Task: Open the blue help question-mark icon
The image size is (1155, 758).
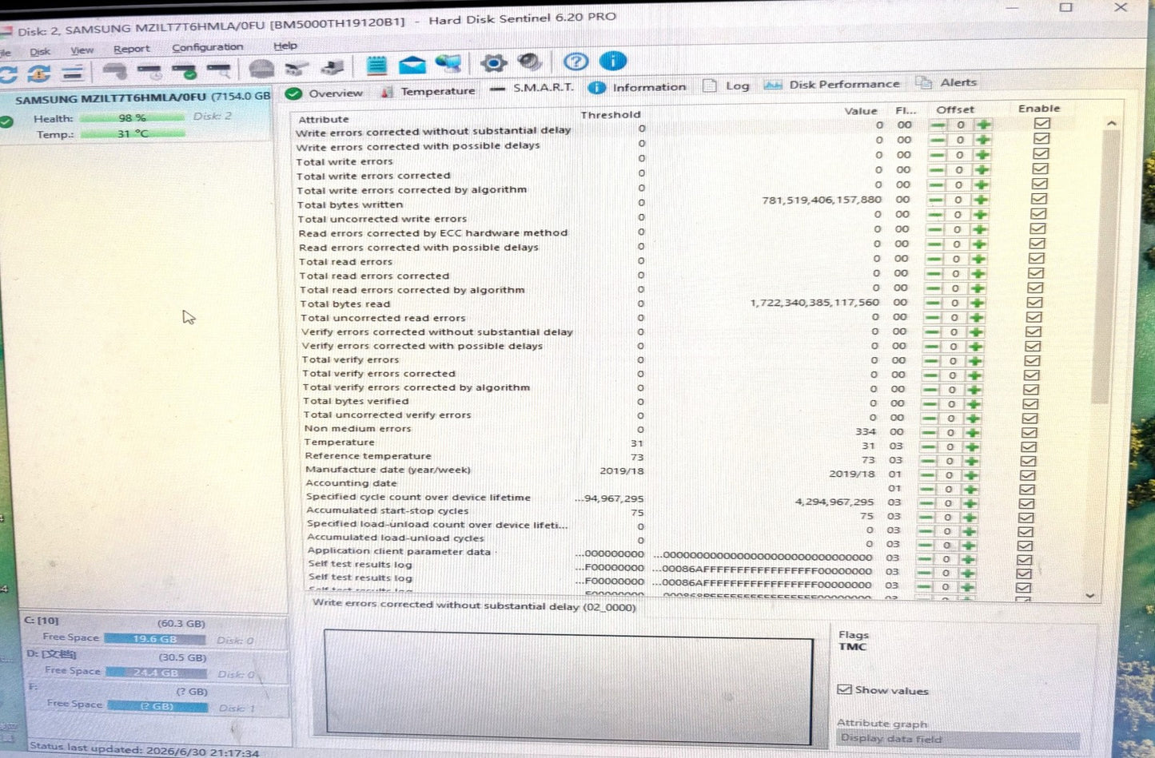Action: 576,62
